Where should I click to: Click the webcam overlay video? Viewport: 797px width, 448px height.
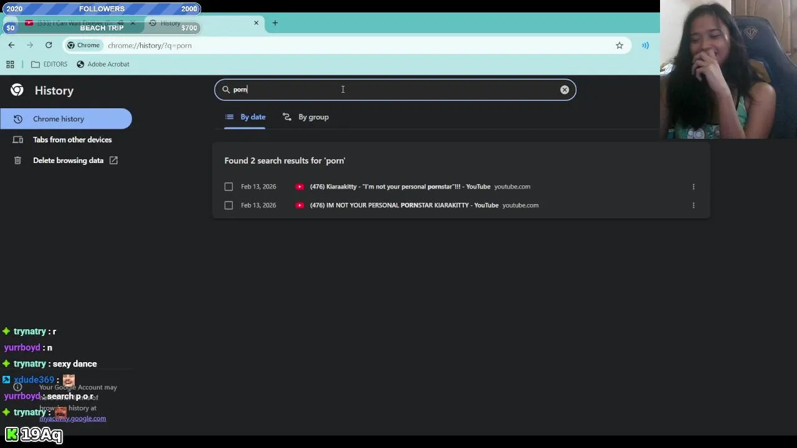(x=729, y=69)
